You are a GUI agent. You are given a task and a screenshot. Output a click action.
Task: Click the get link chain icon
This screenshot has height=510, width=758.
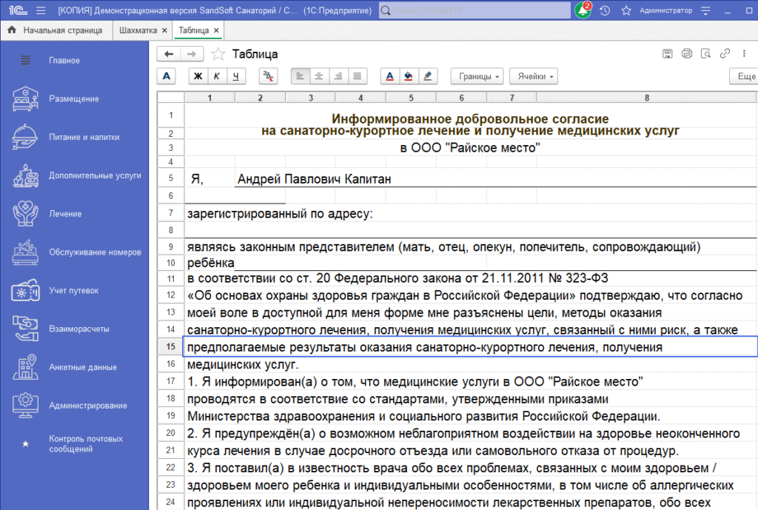725,53
